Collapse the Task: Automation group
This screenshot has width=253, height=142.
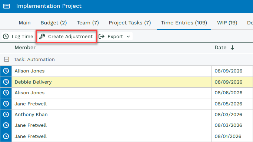(x=7, y=60)
